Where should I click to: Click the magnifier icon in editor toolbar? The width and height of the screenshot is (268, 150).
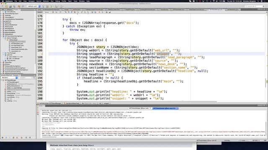click(x=66, y=12)
